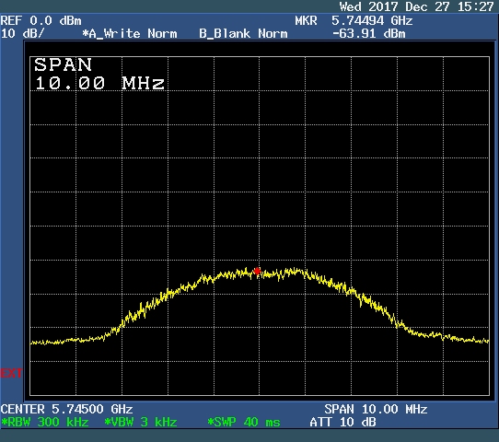
Task: Click the red EXT indicator
Action: (x=11, y=373)
